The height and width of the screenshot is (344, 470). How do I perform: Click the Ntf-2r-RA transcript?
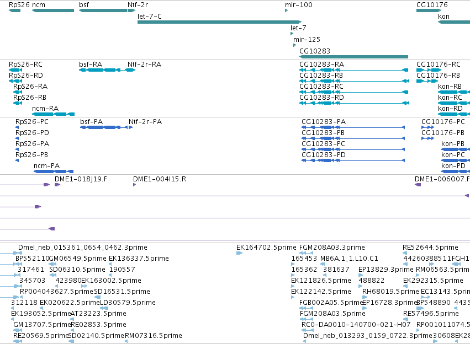pyautogui.click(x=130, y=70)
